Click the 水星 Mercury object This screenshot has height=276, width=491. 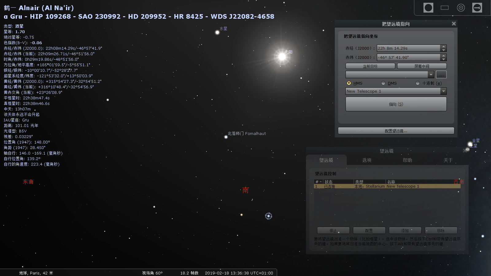click(217, 32)
